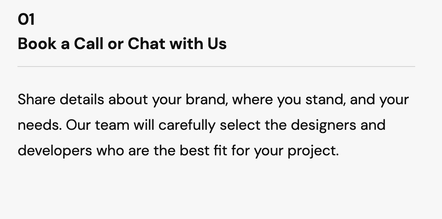Click the word developers on the last line
The image size is (442, 219).
tap(55, 150)
